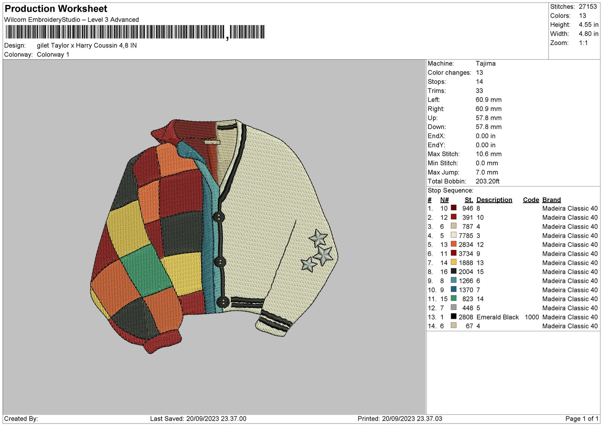Click the design name 'gilet Taylor x Harry Coussin 4,8 IN'
Image resolution: width=603 pixels, height=426 pixels.
(87, 45)
